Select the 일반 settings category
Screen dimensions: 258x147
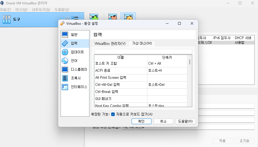point(75,35)
